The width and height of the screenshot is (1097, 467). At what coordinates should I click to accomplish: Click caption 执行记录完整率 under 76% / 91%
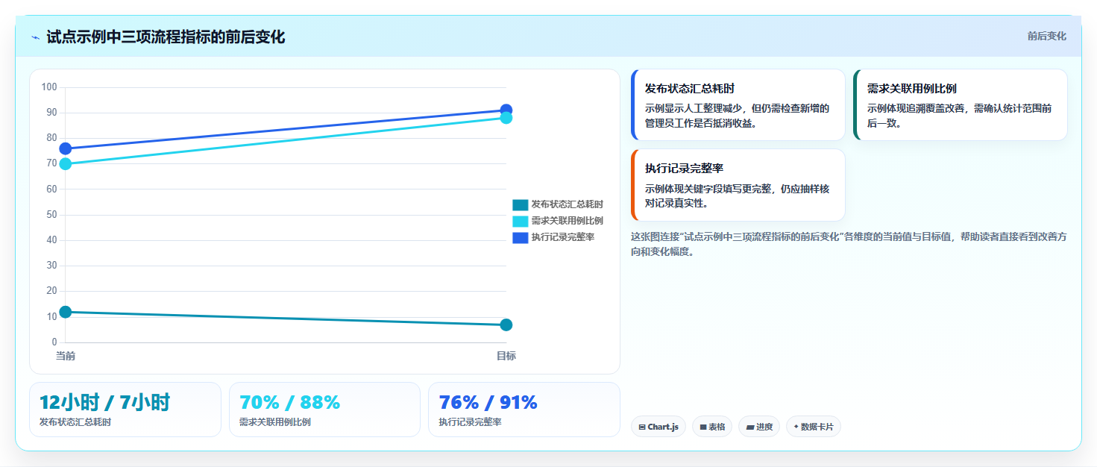pos(470,422)
